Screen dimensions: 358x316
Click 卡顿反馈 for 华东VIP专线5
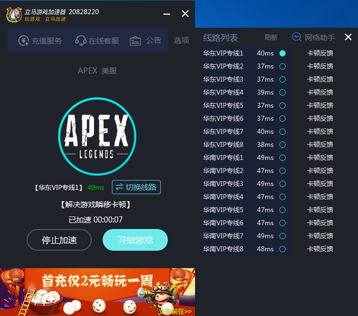point(320,106)
